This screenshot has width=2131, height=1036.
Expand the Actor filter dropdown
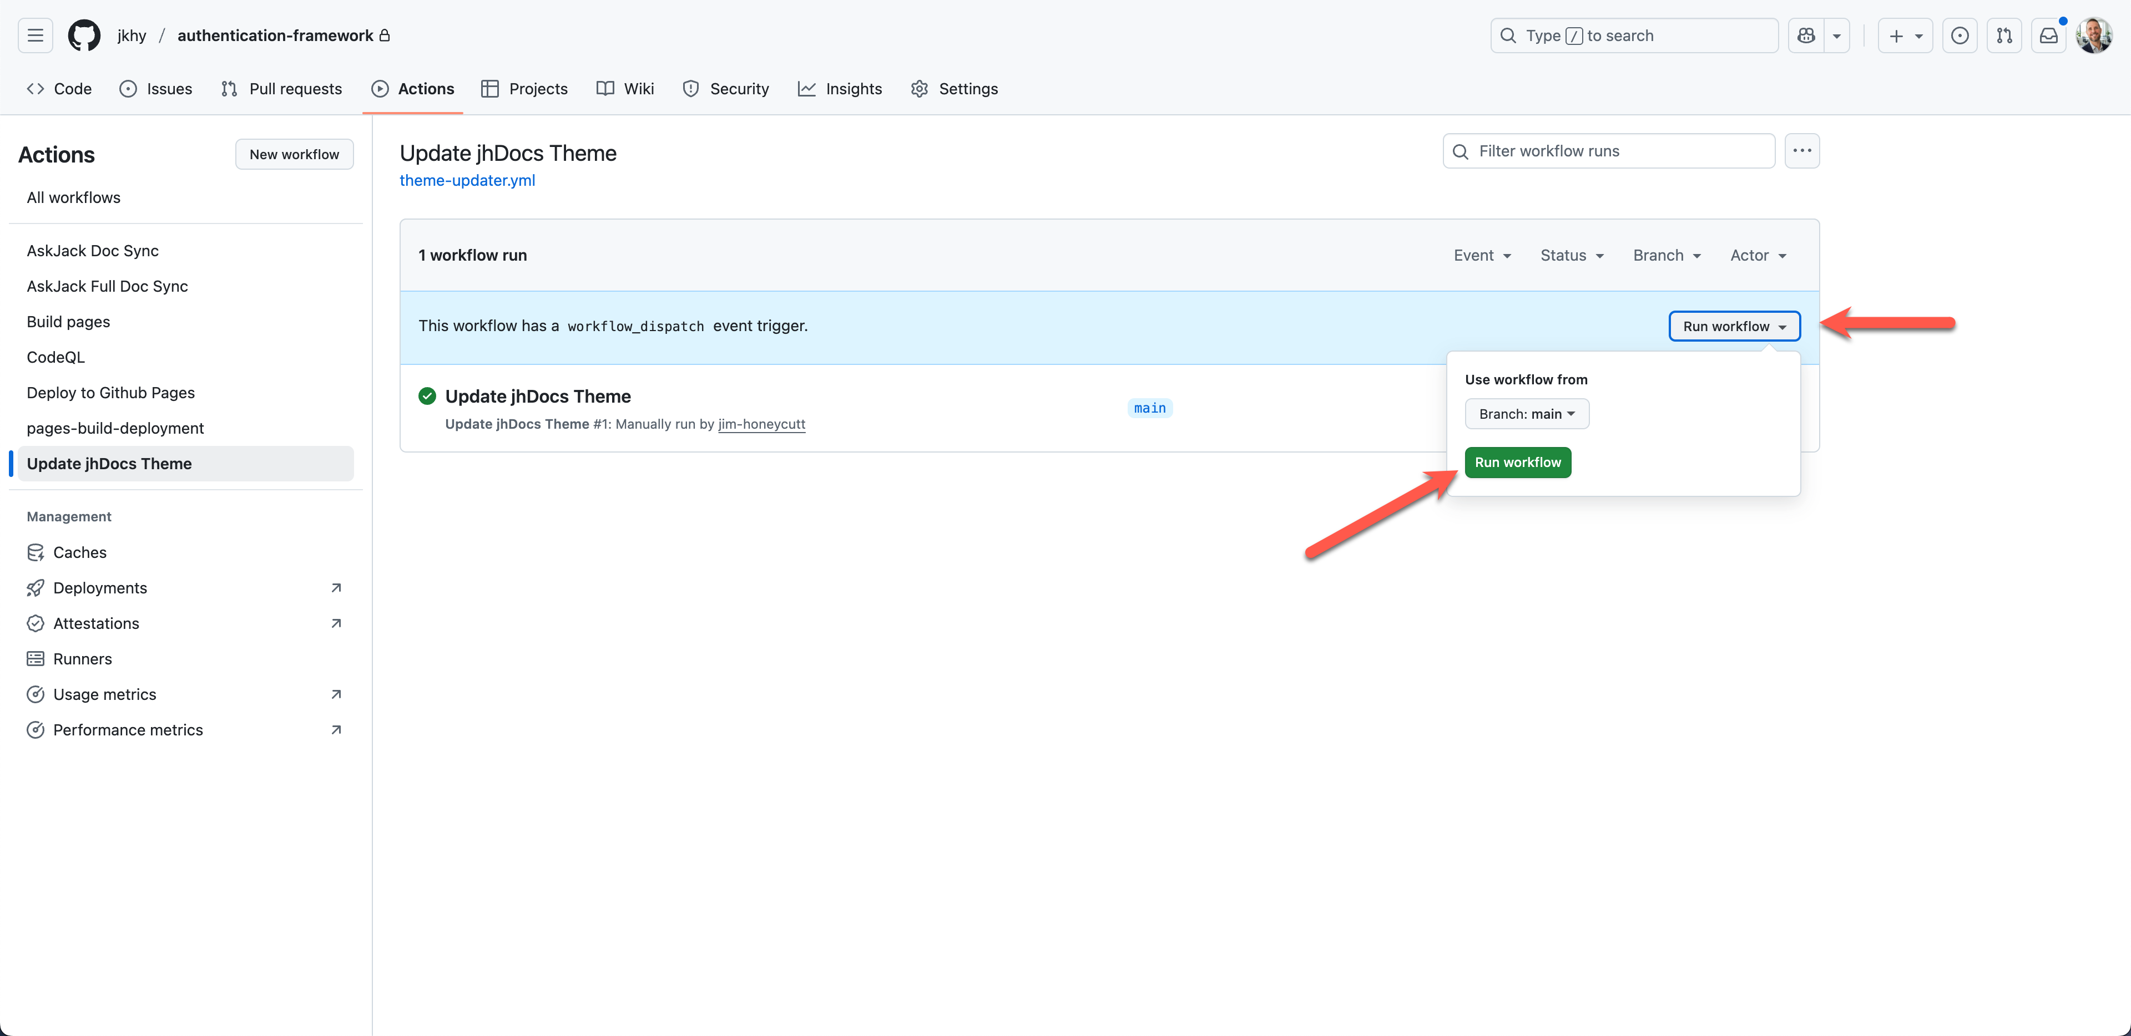[x=1758, y=256]
